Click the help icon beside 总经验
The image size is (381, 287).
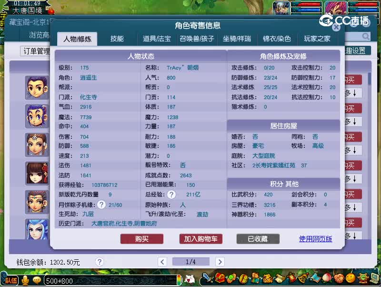tap(171, 195)
